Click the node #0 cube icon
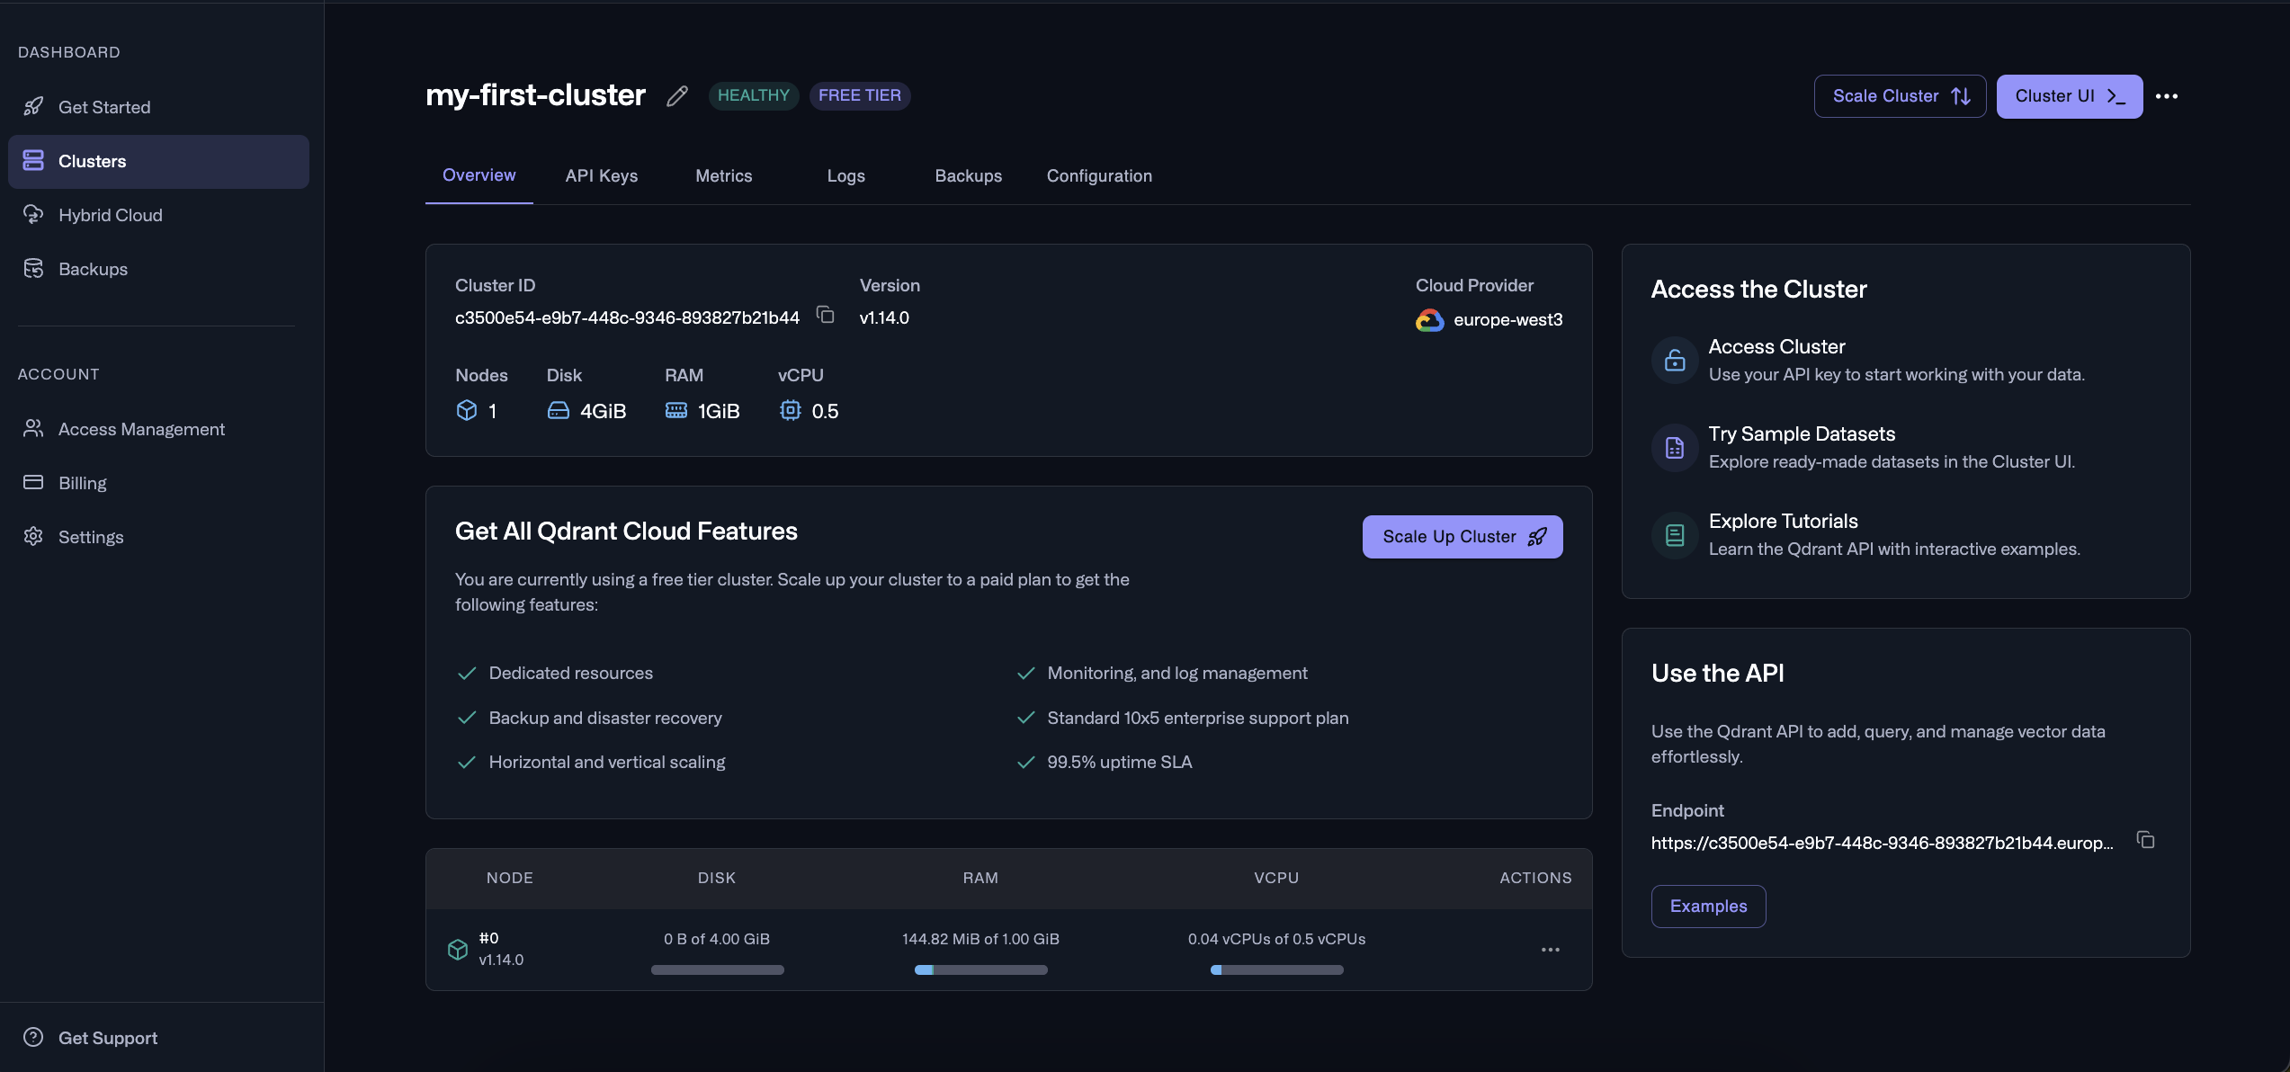The width and height of the screenshot is (2290, 1072). pos(458,949)
